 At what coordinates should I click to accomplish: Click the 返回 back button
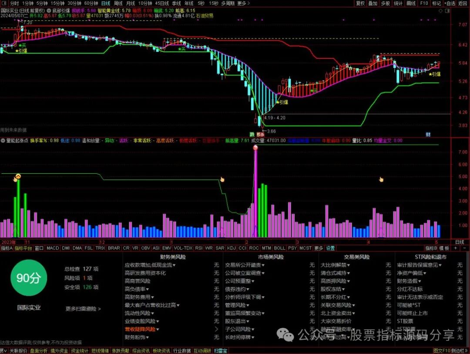[x=463, y=3]
